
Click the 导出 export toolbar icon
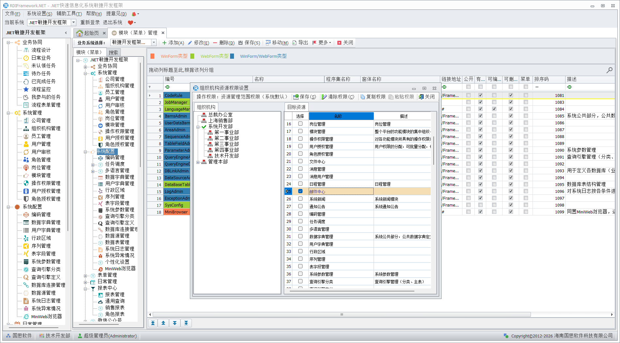294,43
